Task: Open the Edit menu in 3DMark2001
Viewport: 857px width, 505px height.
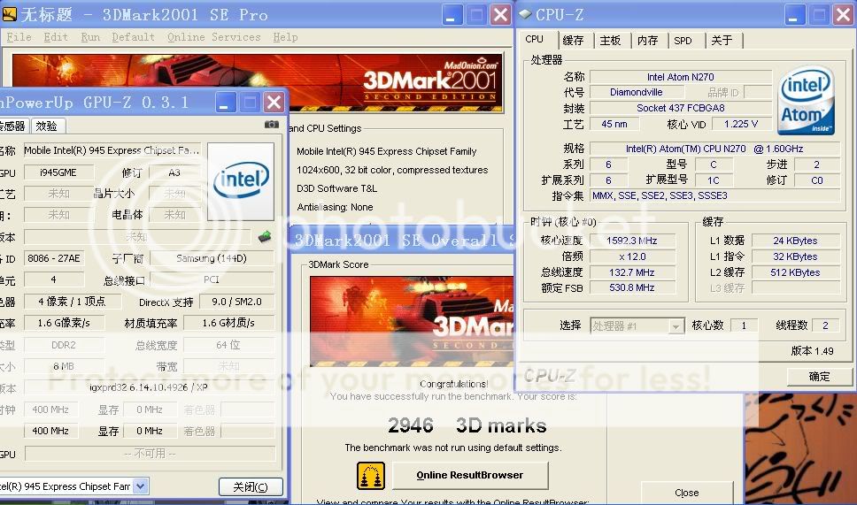Action: coord(56,37)
